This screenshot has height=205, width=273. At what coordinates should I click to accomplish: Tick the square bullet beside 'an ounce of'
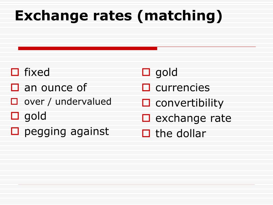coord(15,87)
